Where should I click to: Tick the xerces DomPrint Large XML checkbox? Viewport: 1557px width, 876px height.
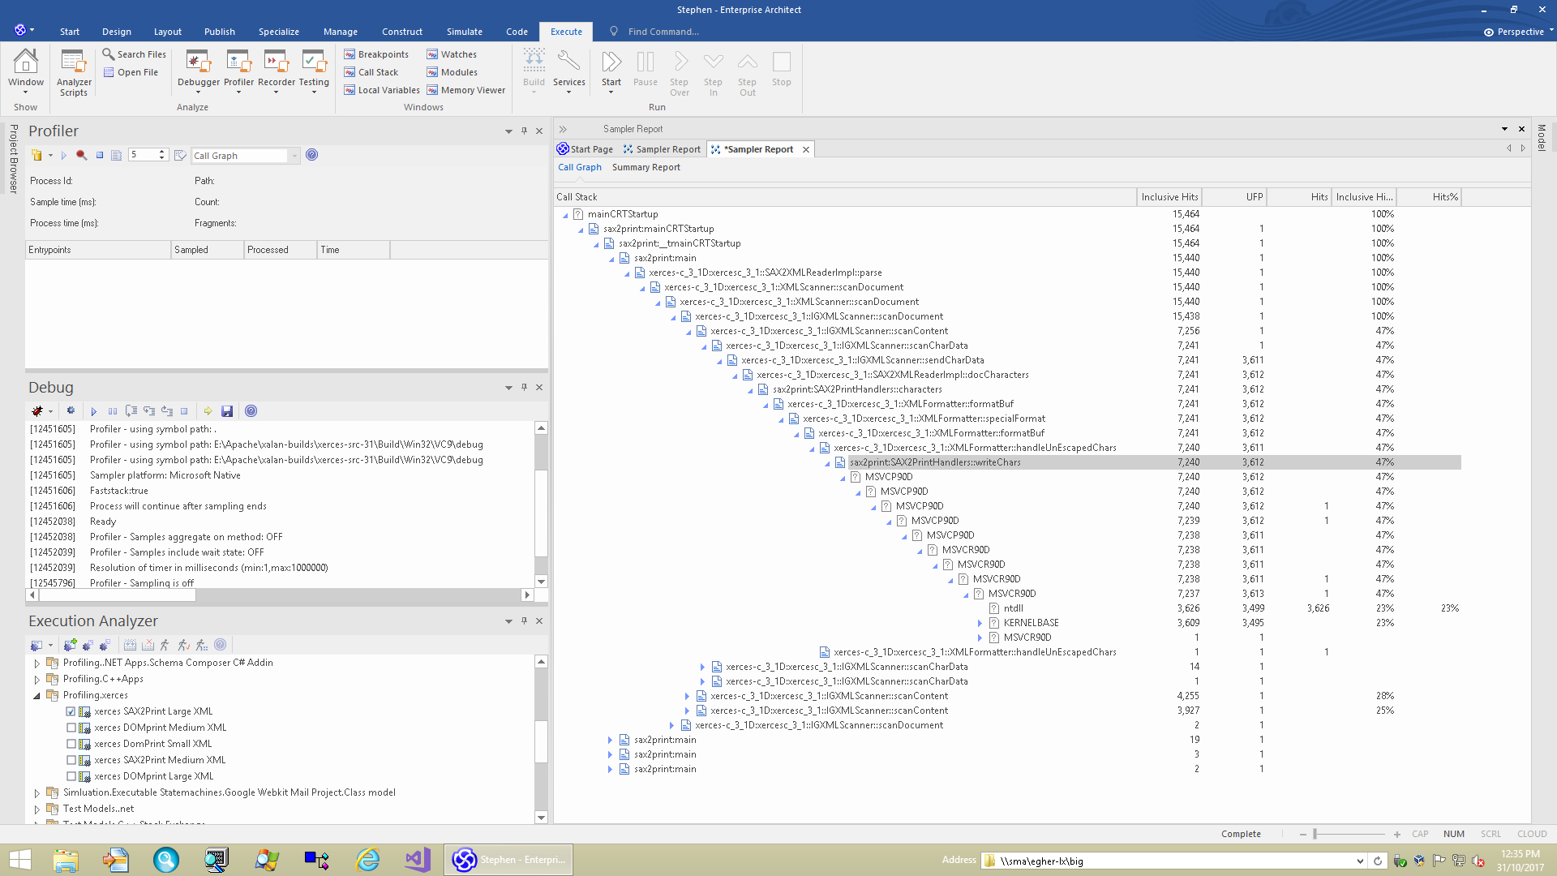coord(71,776)
